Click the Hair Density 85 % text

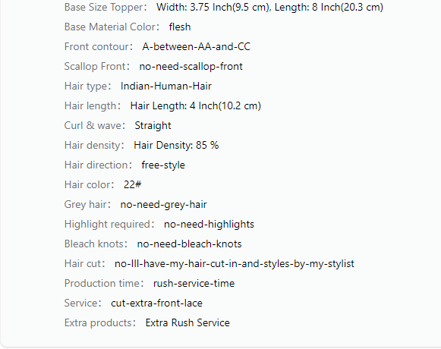point(176,146)
